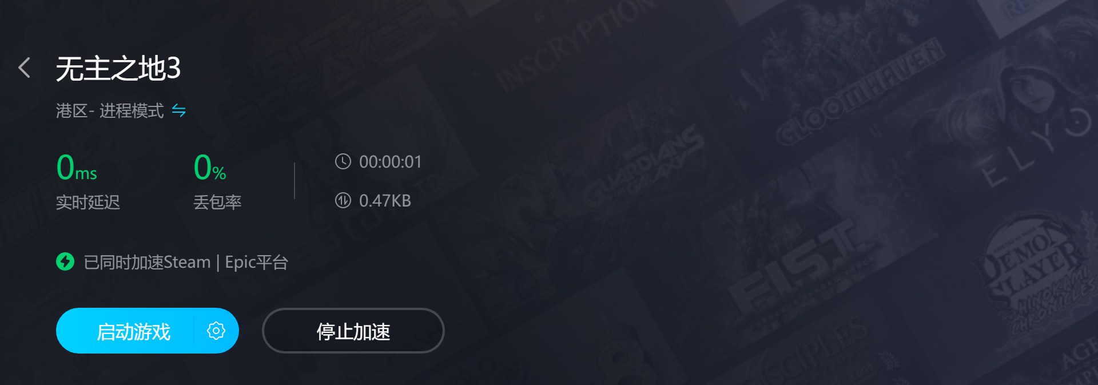Click the 丢包率 label
The width and height of the screenshot is (1098, 385).
pos(217,202)
